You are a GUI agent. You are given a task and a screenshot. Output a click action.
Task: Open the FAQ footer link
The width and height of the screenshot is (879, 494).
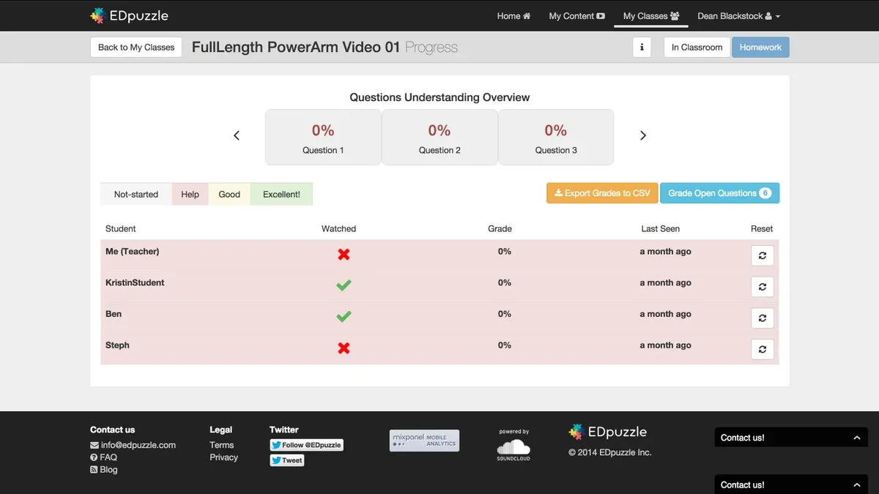coord(103,457)
